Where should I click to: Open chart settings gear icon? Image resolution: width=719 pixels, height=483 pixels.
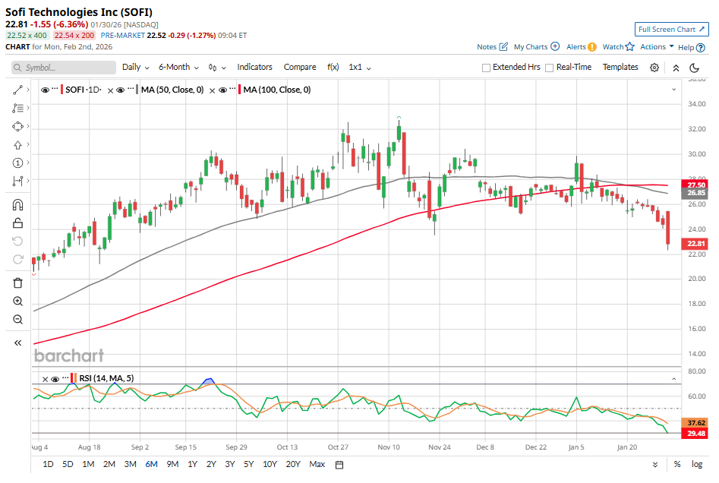(x=654, y=68)
